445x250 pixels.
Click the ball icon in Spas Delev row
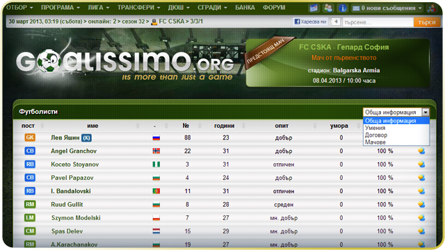pyautogui.click(x=421, y=231)
